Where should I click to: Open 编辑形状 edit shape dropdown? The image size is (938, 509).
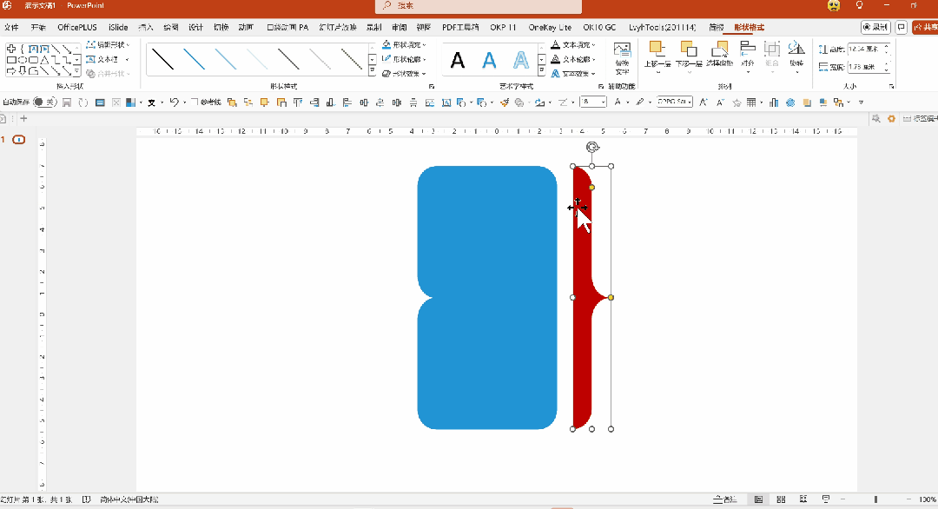[x=108, y=45]
